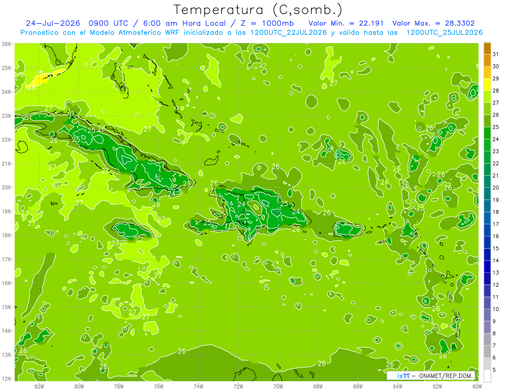Click the valid-until time "1200UTC_25JUL2026"
Screen dimensions: 507x392
pyautogui.click(x=444, y=33)
